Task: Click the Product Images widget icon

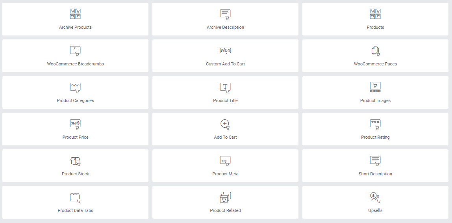Action: (375, 87)
